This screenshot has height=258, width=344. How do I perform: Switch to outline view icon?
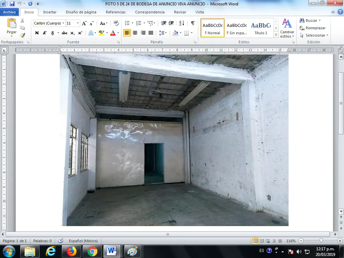coord(274,241)
